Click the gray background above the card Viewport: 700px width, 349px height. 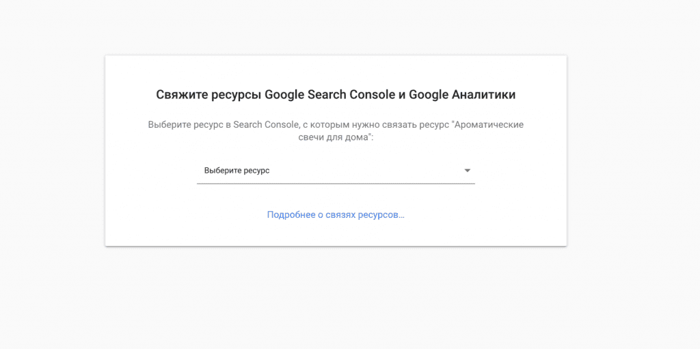(x=335, y=27)
